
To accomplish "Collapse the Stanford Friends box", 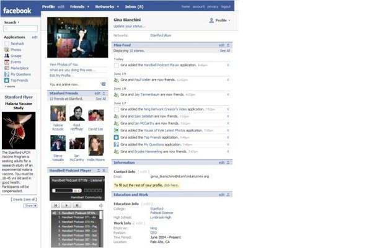I will 104,93.
